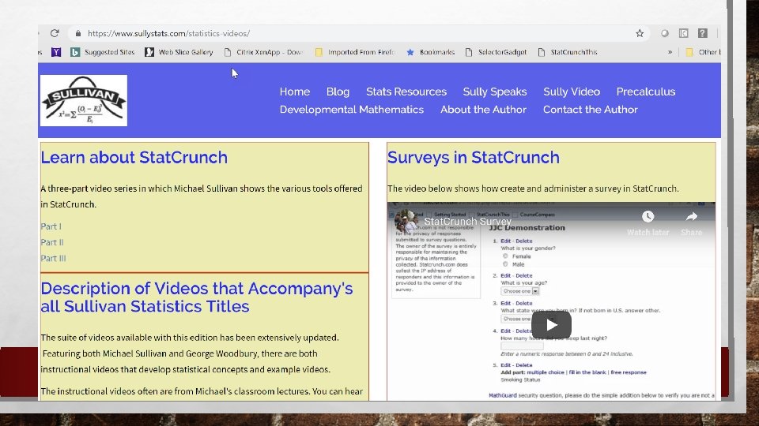Open the Part I video link

pyautogui.click(x=51, y=226)
